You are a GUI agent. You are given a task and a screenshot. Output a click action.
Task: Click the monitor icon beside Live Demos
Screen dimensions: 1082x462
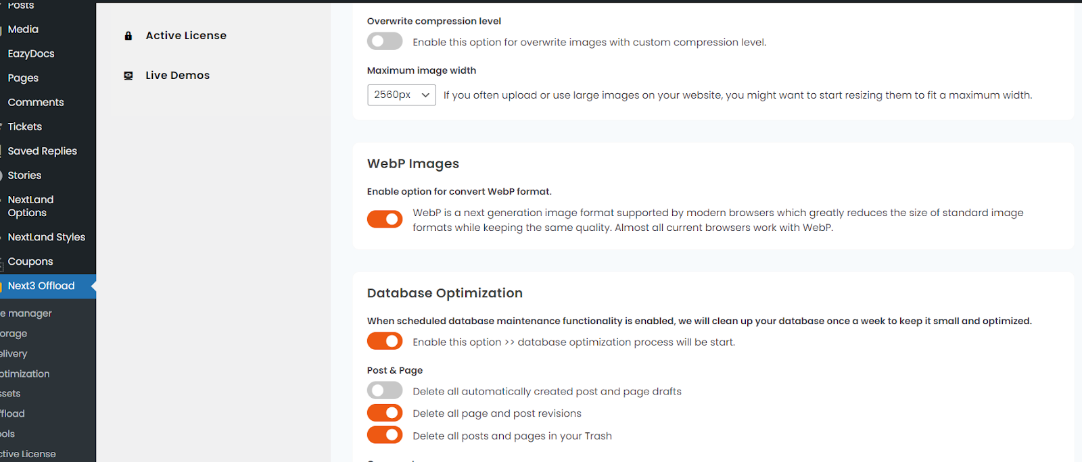128,76
